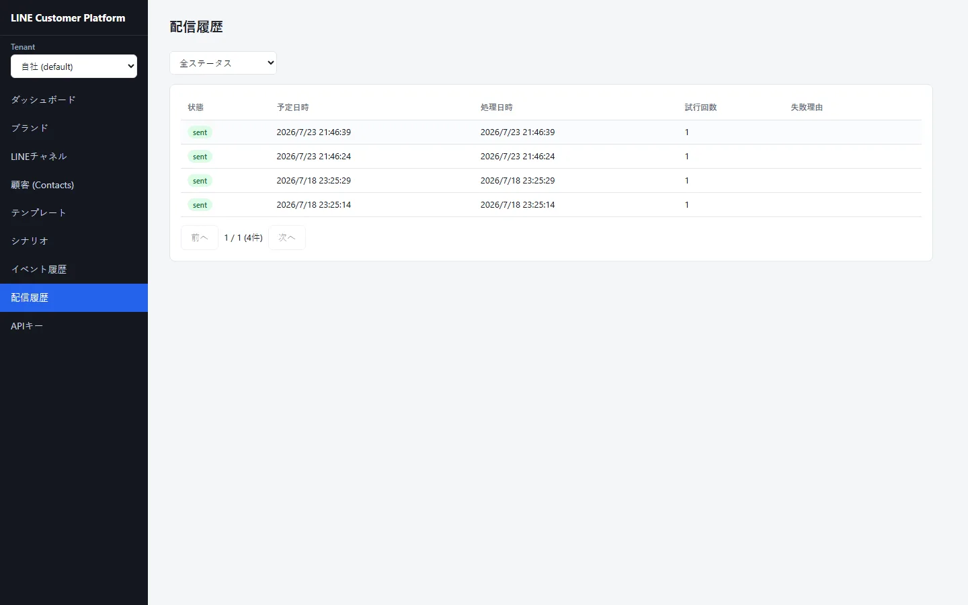Click the 予定日時 column header
This screenshot has width=968, height=605.
[293, 108]
